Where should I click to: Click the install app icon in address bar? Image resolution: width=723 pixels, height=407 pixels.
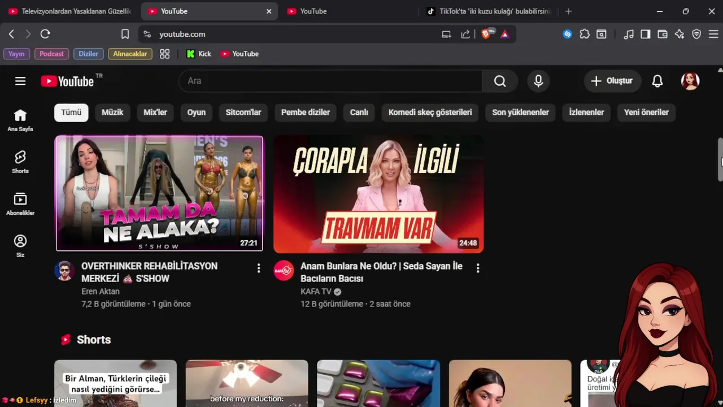pos(447,34)
